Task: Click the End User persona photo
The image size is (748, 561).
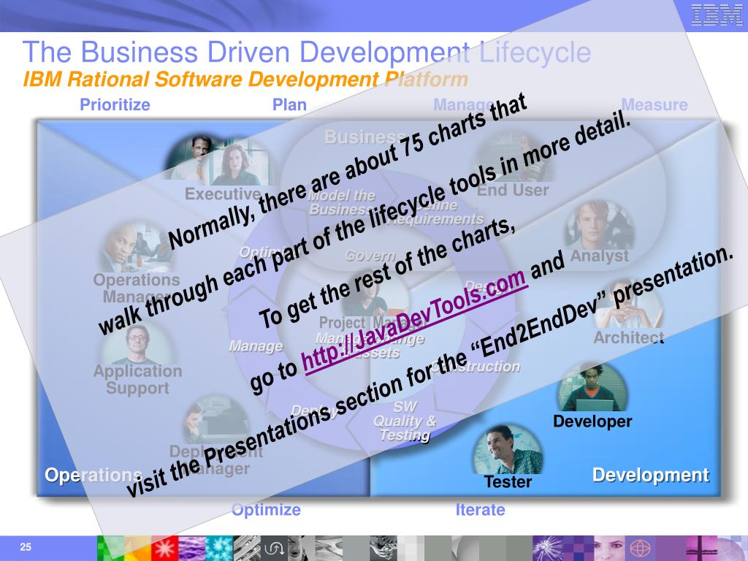Action: (x=515, y=156)
